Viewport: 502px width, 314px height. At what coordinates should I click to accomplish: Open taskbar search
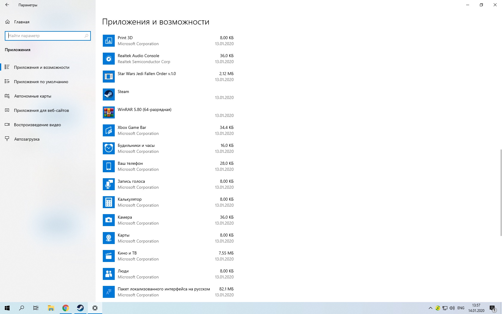pos(22,308)
